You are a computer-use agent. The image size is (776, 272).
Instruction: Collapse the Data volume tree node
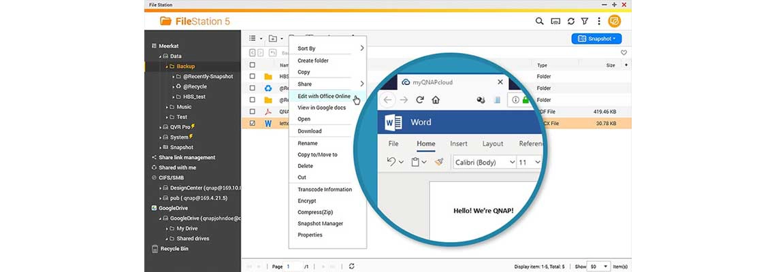(161, 56)
